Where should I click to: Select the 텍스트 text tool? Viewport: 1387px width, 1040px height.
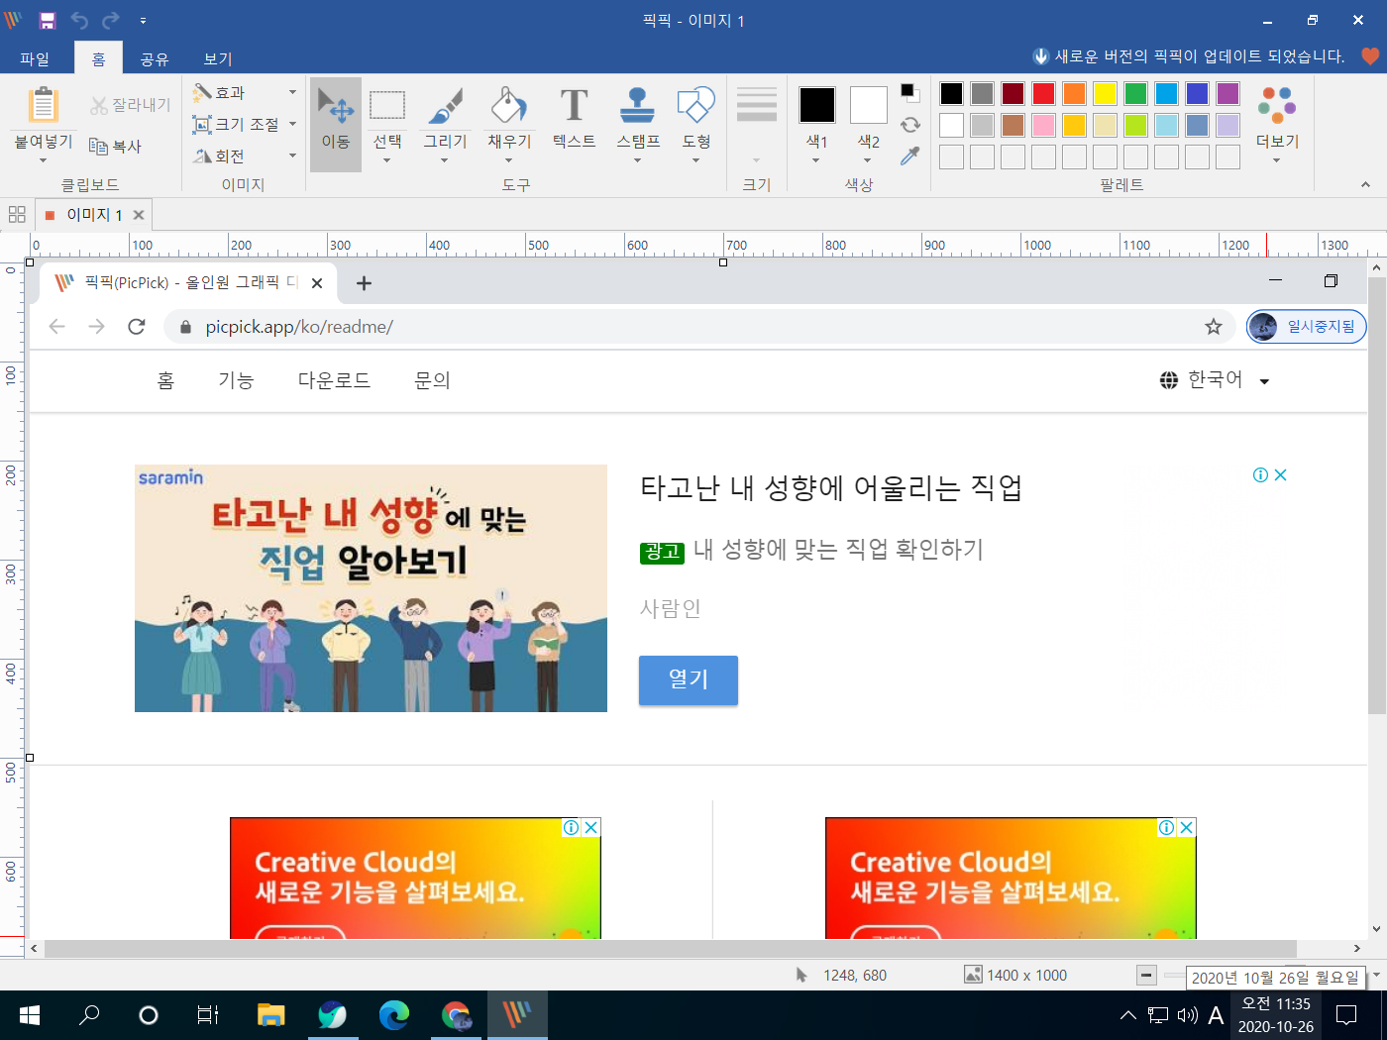(574, 119)
